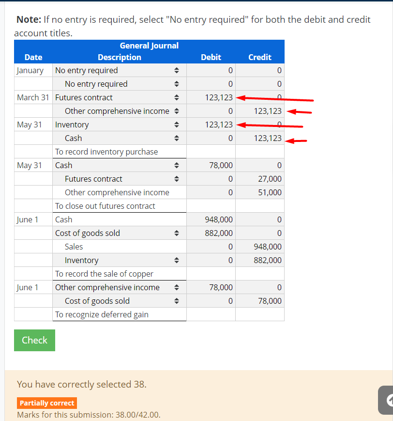Edit Sales credit 948,000 field

tap(260, 247)
